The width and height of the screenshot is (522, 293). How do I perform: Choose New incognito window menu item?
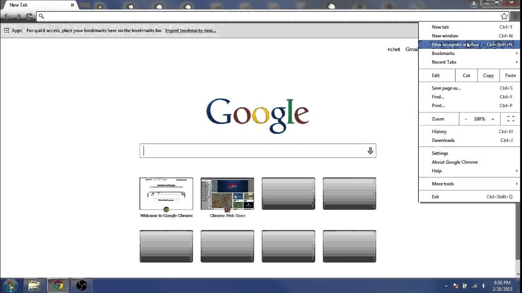click(x=470, y=45)
